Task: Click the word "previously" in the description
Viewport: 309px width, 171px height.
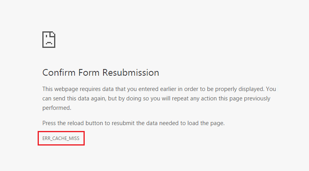Action: [257, 98]
